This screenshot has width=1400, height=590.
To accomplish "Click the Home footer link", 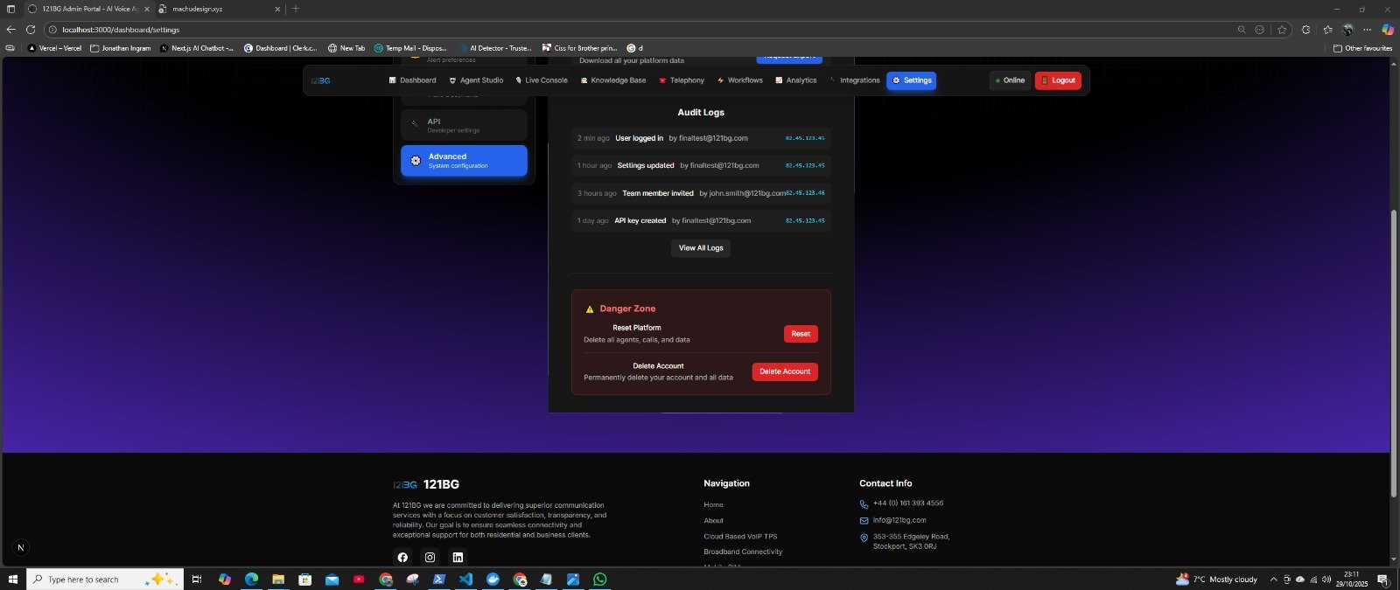I will (713, 505).
